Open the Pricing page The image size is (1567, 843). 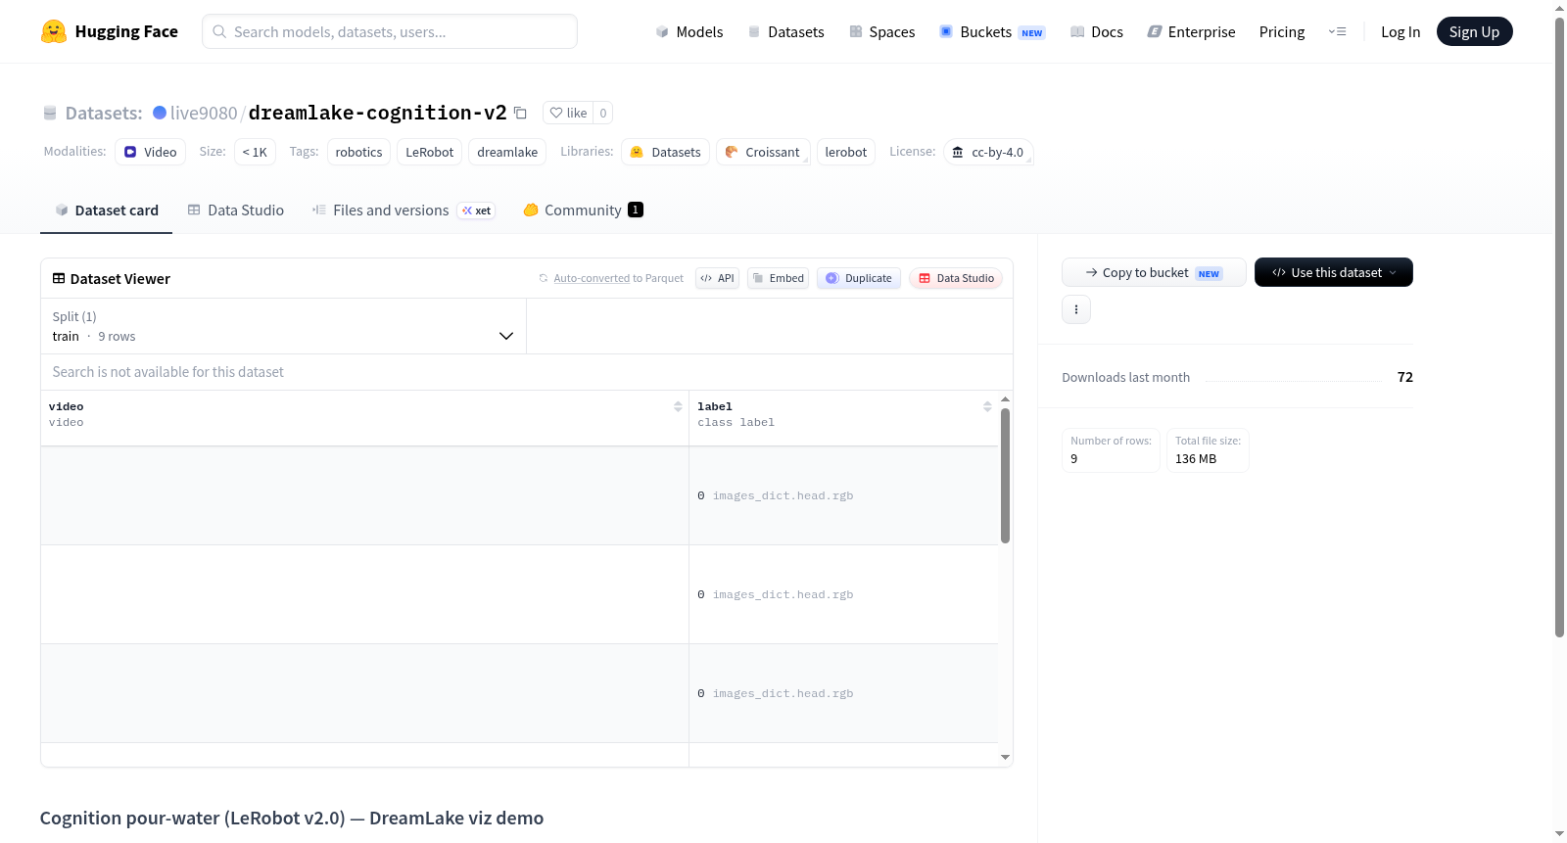pyautogui.click(x=1282, y=31)
